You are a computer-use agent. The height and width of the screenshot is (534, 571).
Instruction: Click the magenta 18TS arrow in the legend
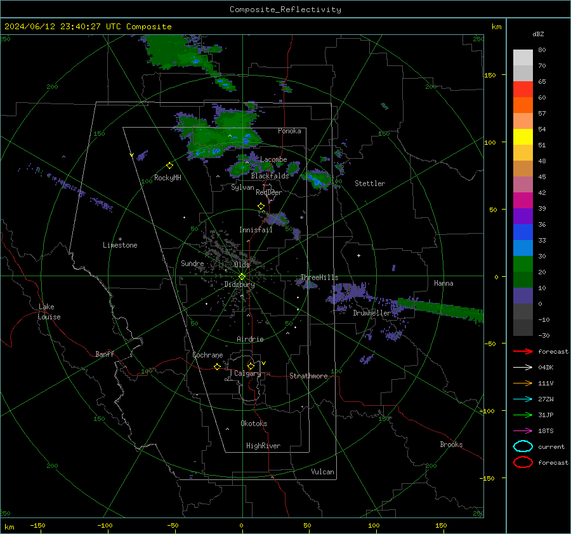[x=523, y=431]
